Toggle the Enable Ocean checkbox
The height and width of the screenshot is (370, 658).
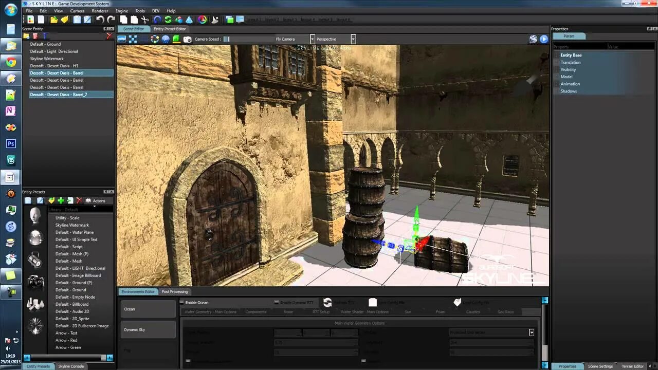point(182,302)
